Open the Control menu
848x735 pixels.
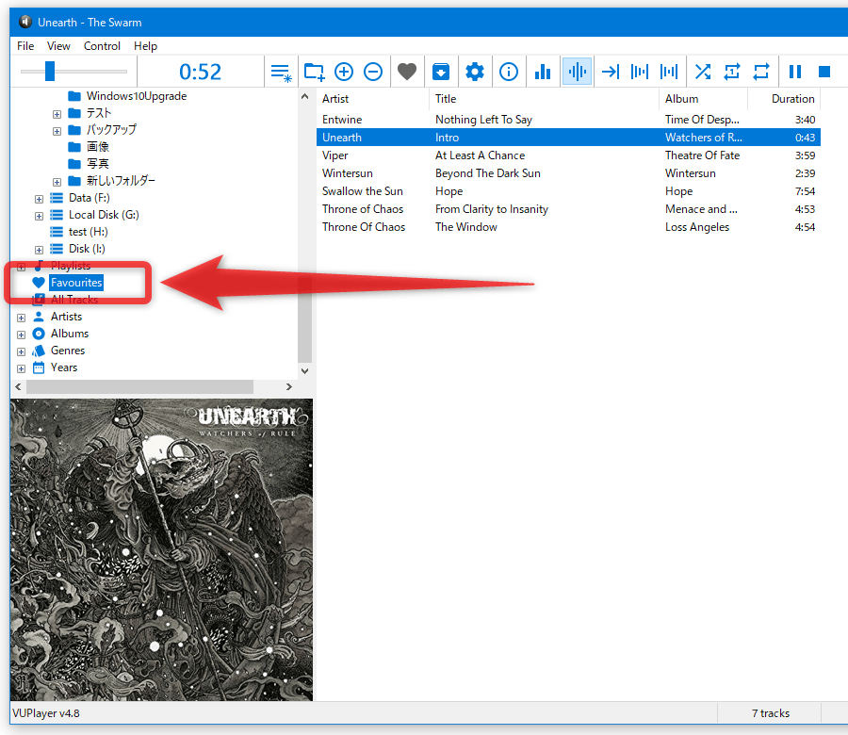(x=102, y=46)
